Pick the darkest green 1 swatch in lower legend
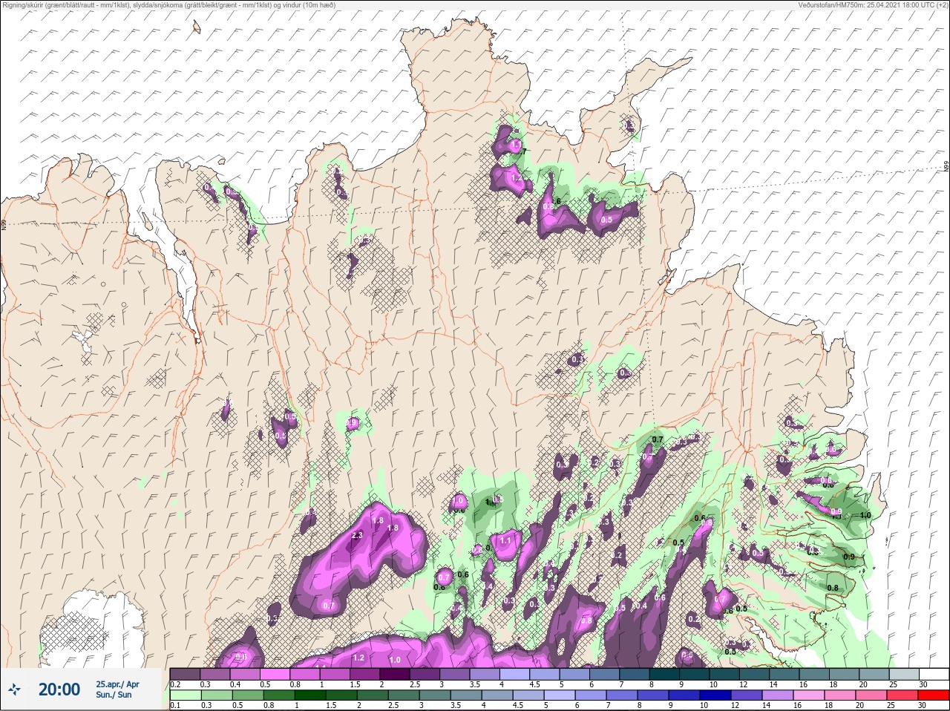 click(310, 695)
